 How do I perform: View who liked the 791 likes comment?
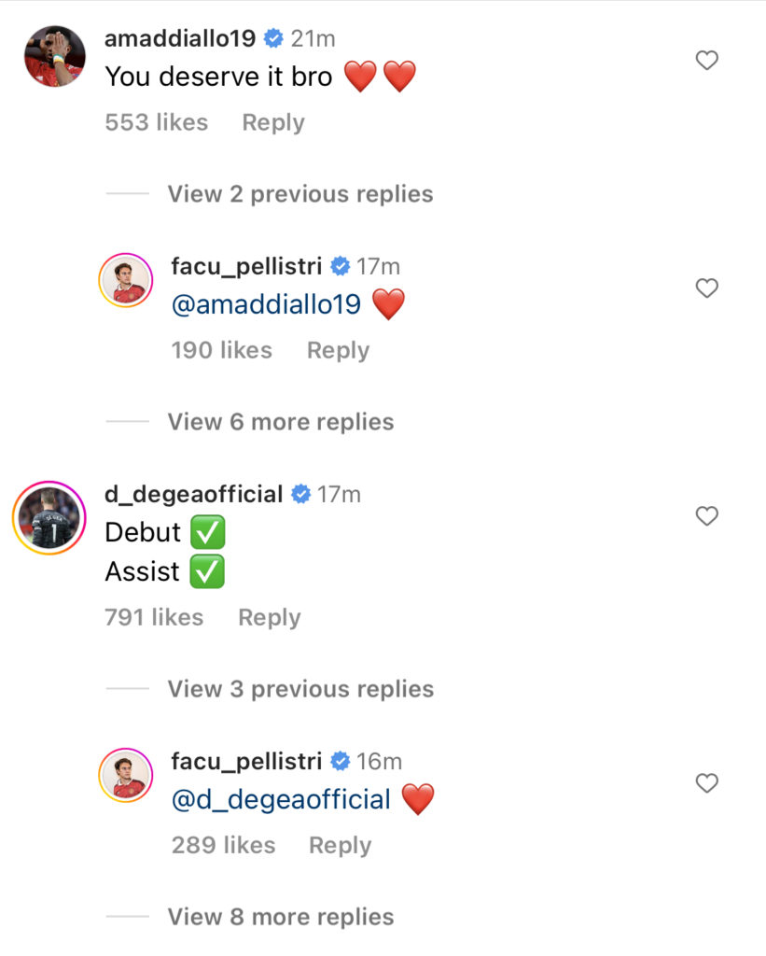point(154,617)
